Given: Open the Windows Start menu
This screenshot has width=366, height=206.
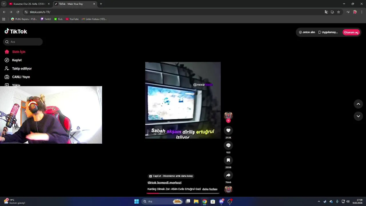Looking at the screenshot, I should (x=137, y=201).
